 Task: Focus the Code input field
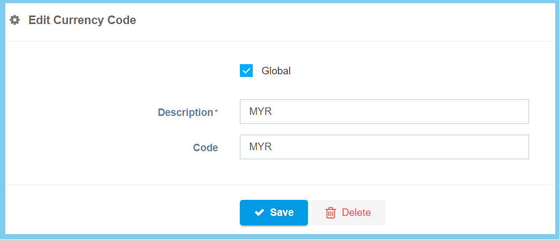(384, 147)
